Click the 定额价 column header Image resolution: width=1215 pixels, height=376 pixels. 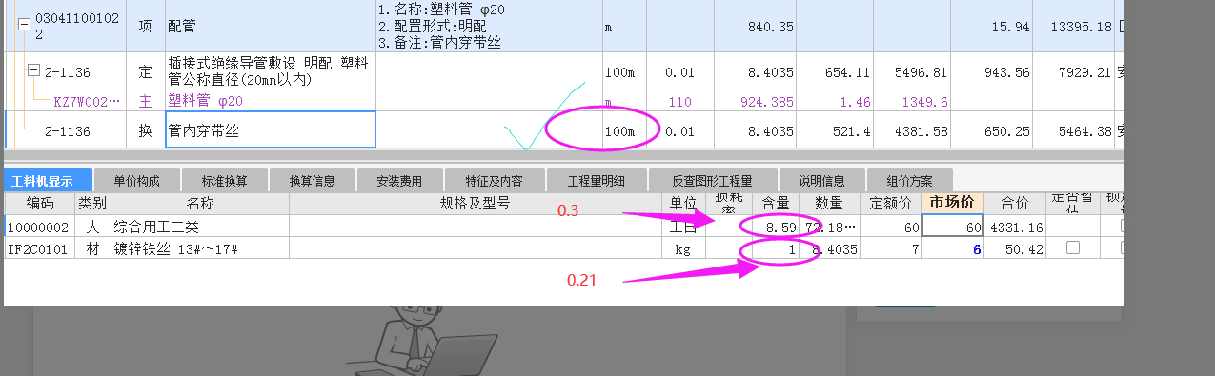coord(890,203)
